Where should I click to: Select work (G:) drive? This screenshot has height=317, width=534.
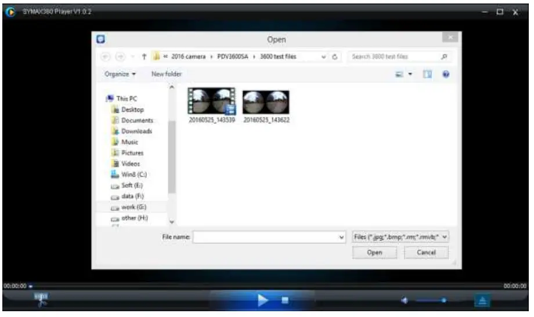(x=134, y=207)
